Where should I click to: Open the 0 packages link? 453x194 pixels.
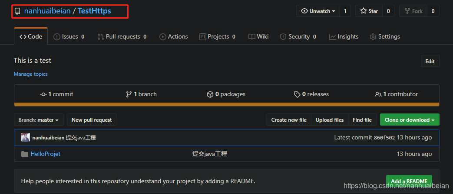226,94
